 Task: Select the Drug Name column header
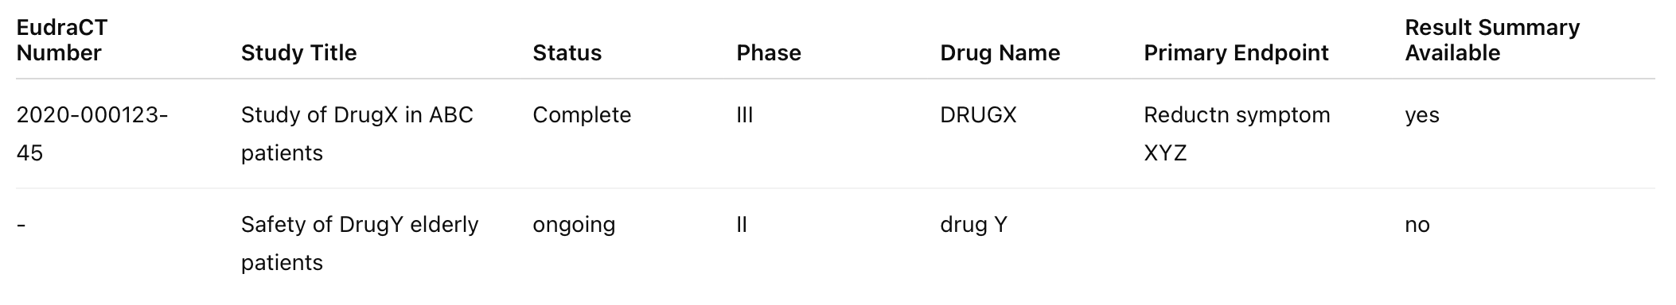point(1000,52)
